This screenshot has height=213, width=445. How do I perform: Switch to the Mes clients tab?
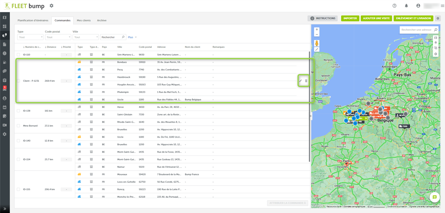pos(84,20)
